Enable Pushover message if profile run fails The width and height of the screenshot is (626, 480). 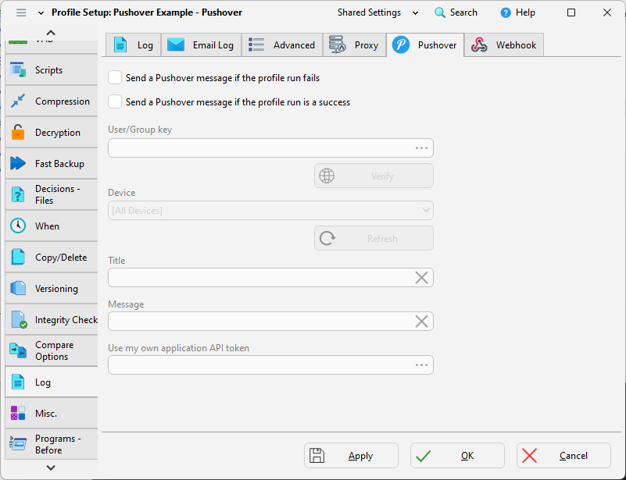(115, 78)
